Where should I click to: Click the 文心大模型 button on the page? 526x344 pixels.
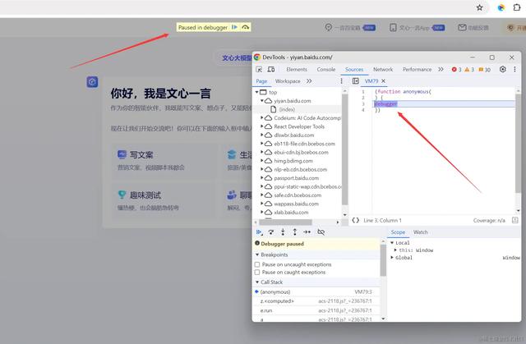tap(237, 58)
